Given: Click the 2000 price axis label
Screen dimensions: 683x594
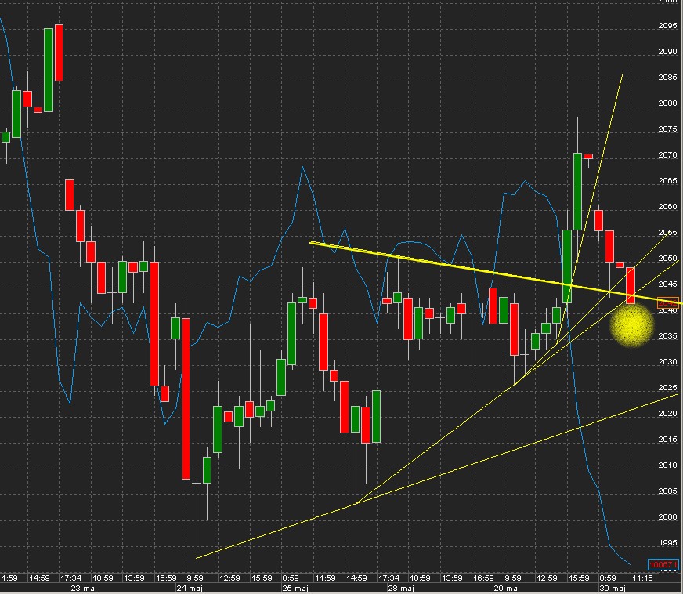Looking at the screenshot, I should pyautogui.click(x=667, y=517).
